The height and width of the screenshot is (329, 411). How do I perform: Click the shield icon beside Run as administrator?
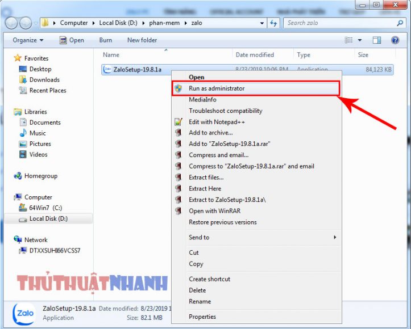click(x=178, y=88)
